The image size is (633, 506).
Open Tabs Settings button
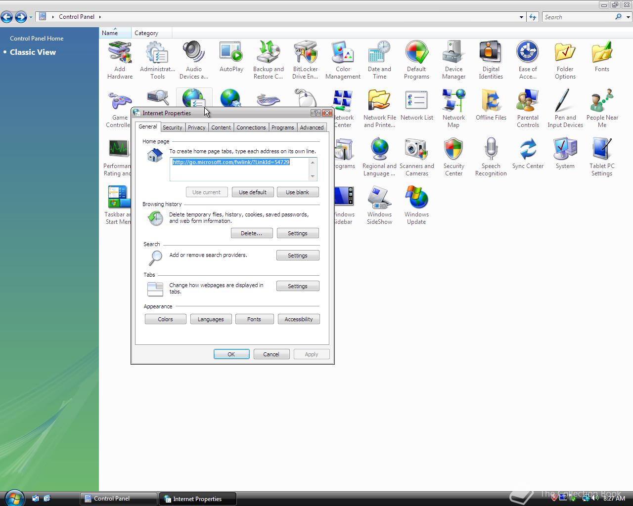tap(298, 286)
